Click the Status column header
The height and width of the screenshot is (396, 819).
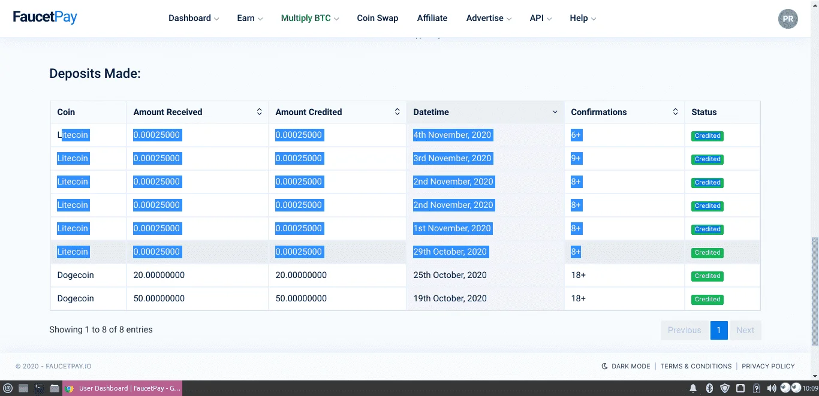722,112
